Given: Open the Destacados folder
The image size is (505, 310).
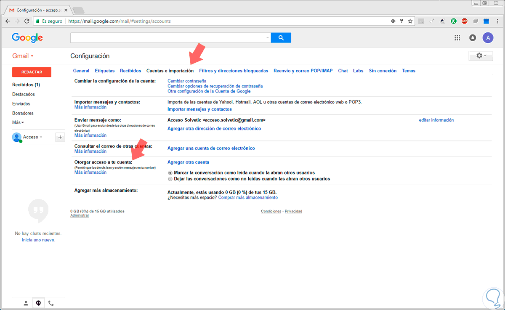Looking at the screenshot, I should coord(24,94).
